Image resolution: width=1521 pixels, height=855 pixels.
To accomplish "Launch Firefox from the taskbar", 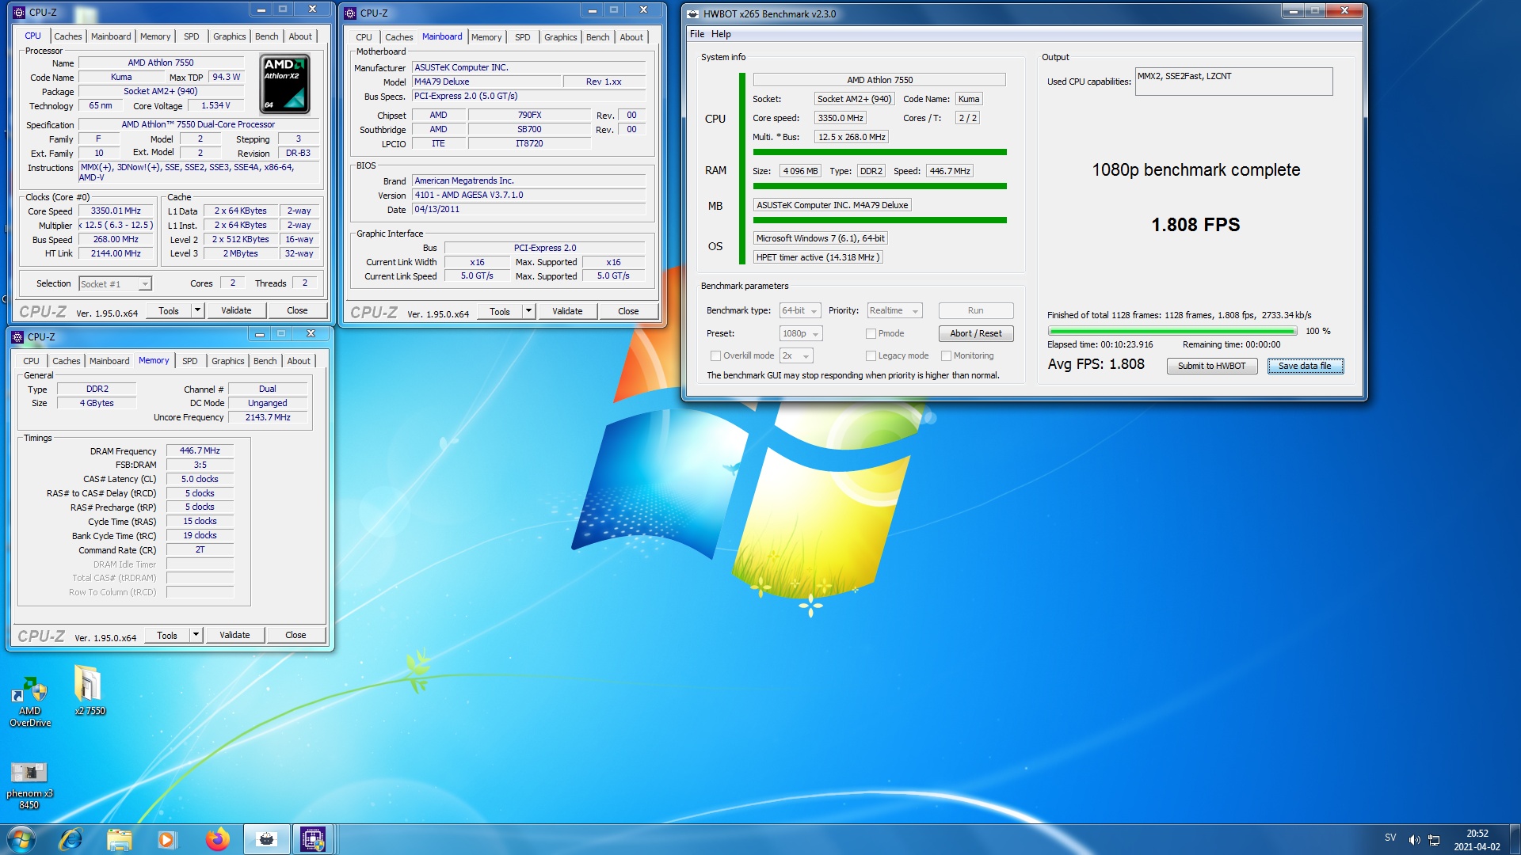I will click(x=216, y=839).
